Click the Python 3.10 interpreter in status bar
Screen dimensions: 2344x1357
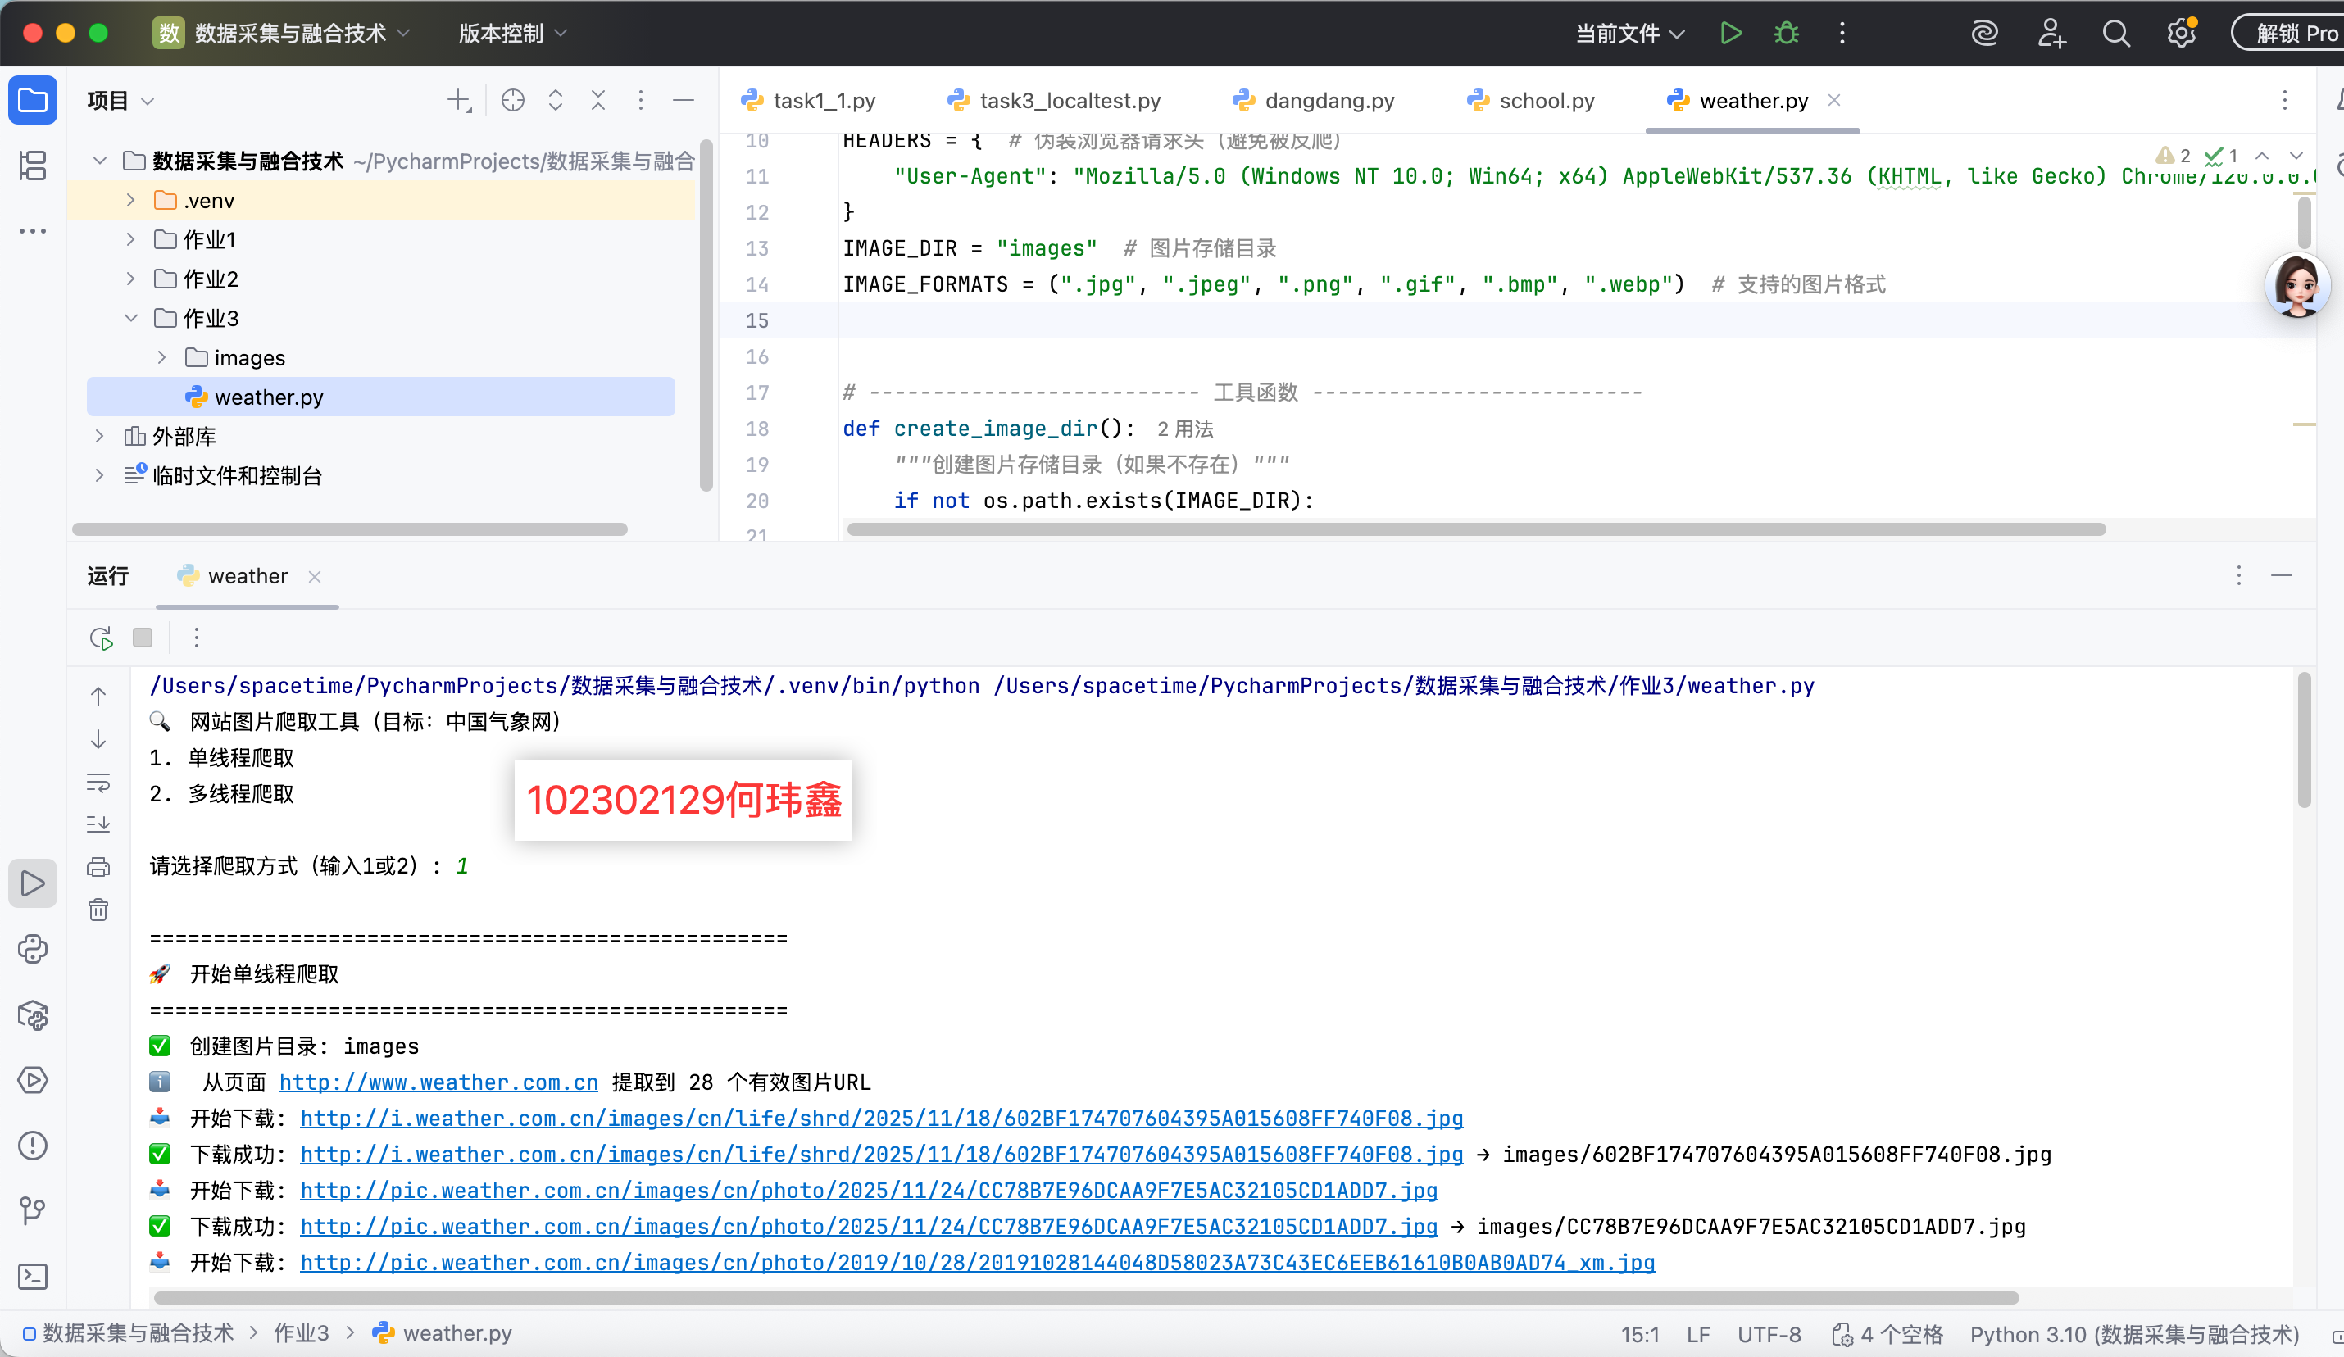[x=2134, y=1334]
